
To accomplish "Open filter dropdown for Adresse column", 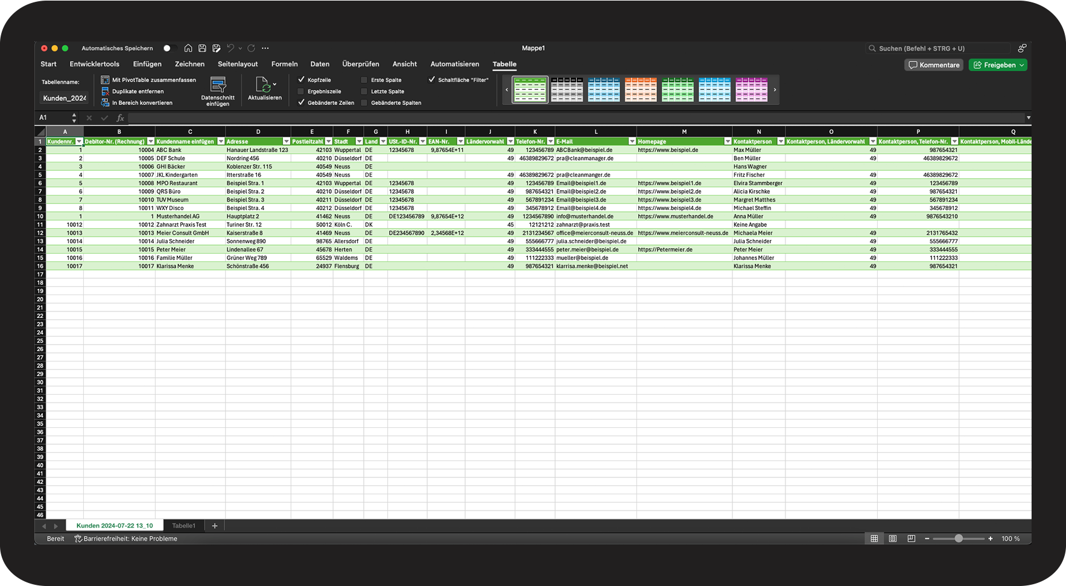I will [x=287, y=141].
